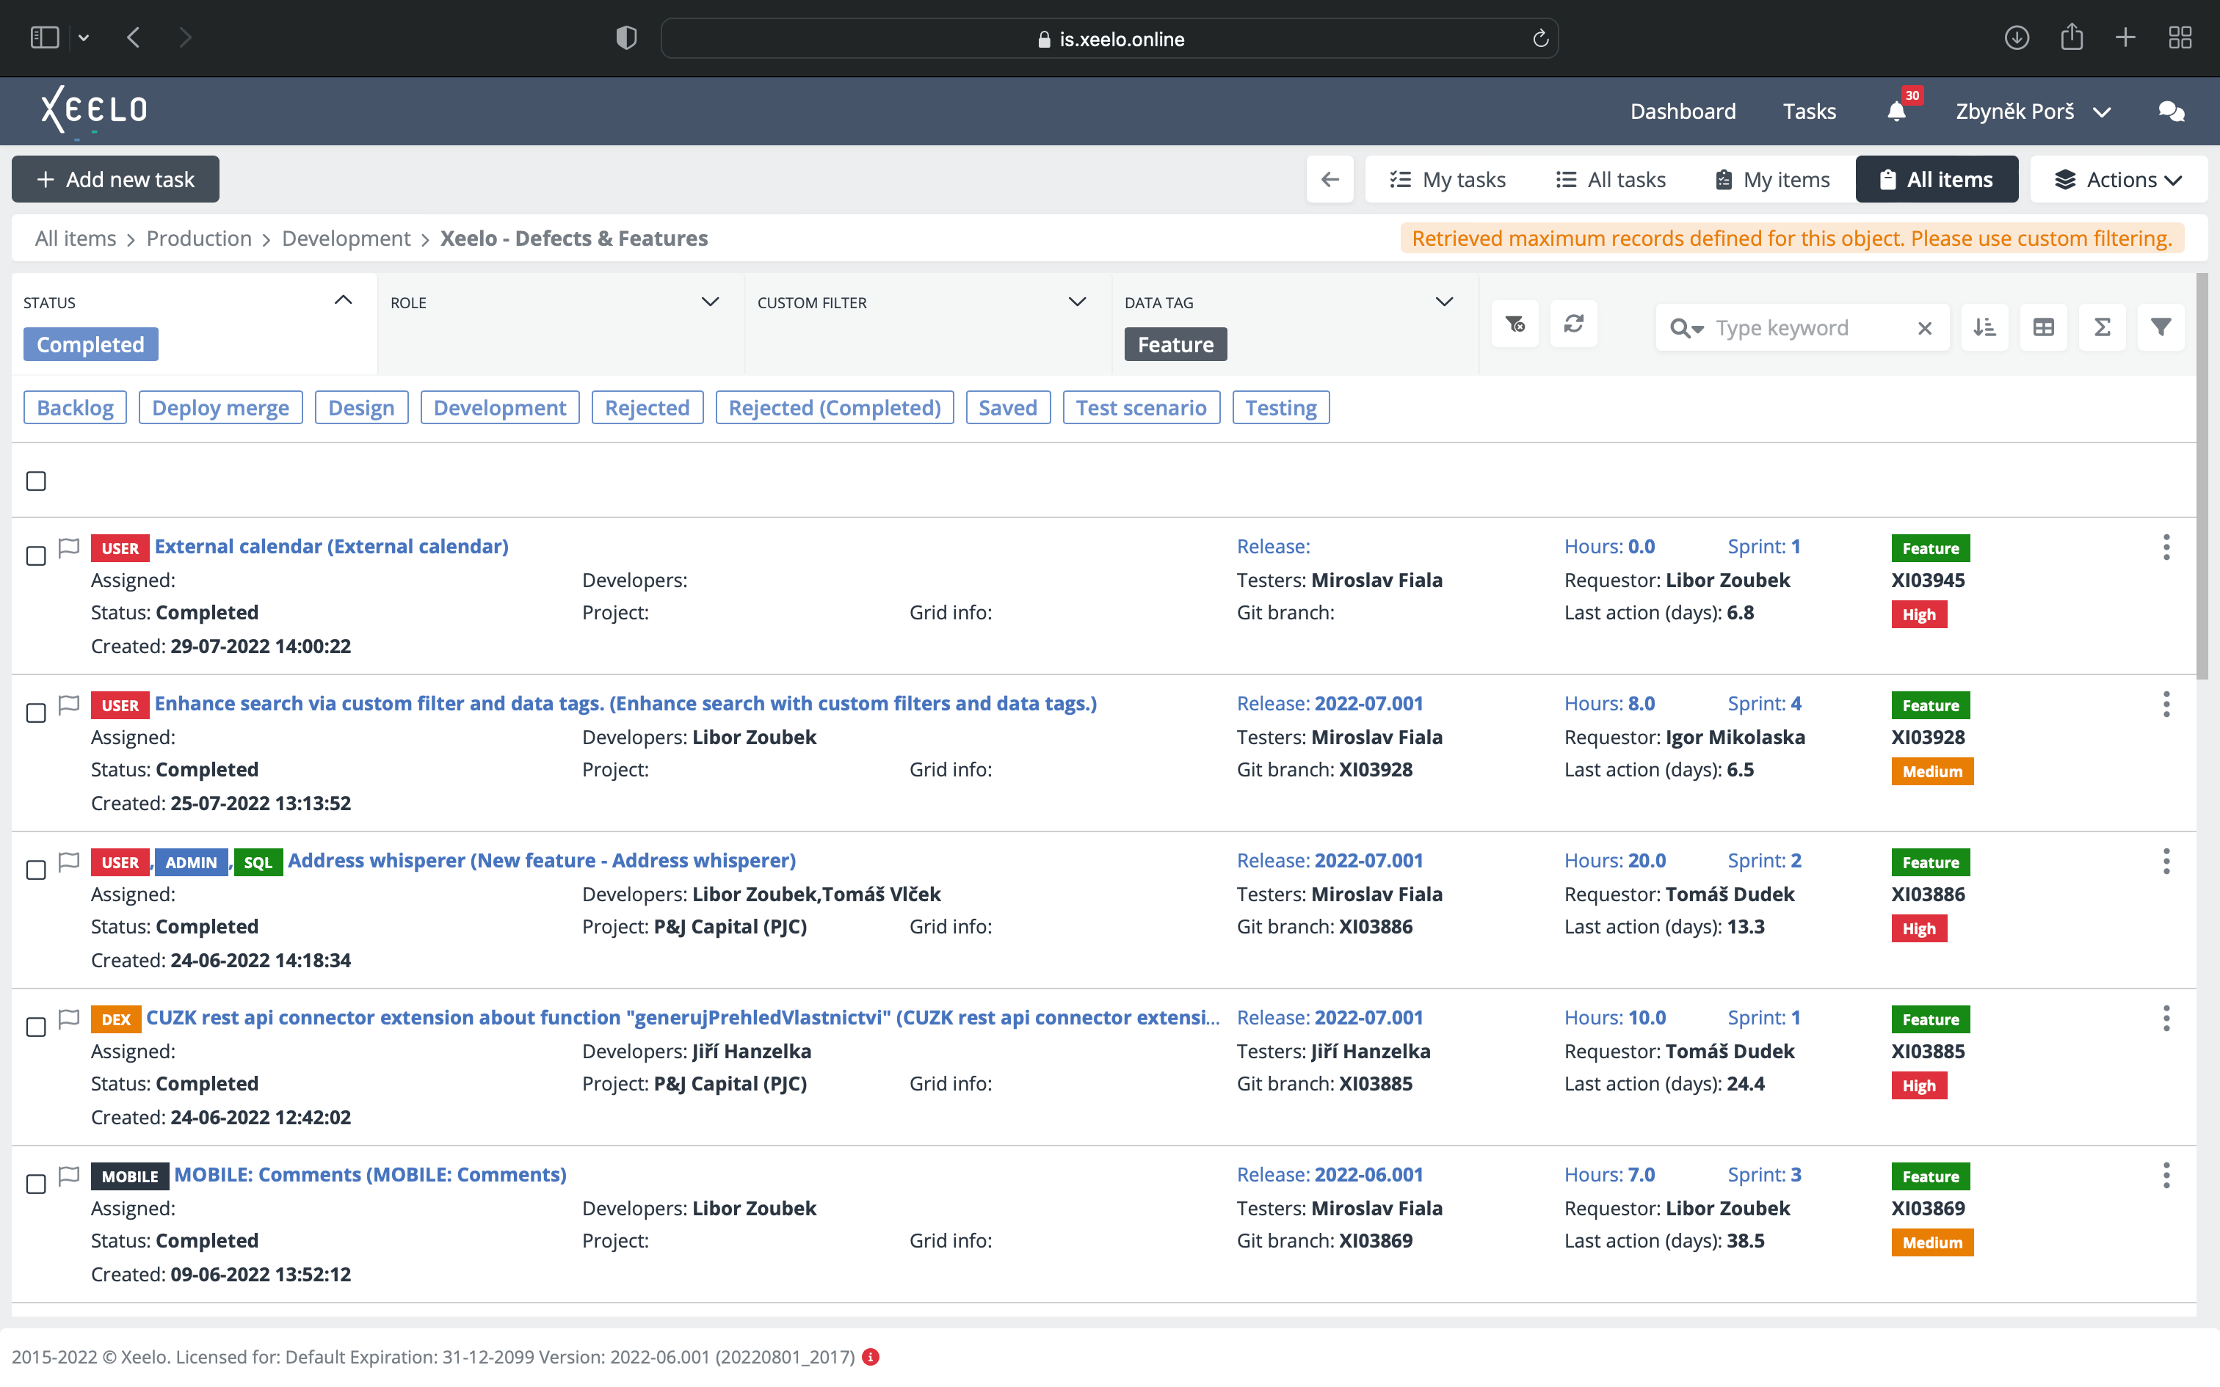2220x1387 pixels.
Task: Open Safari sidebar dropdown chevron
Action: tap(84, 37)
